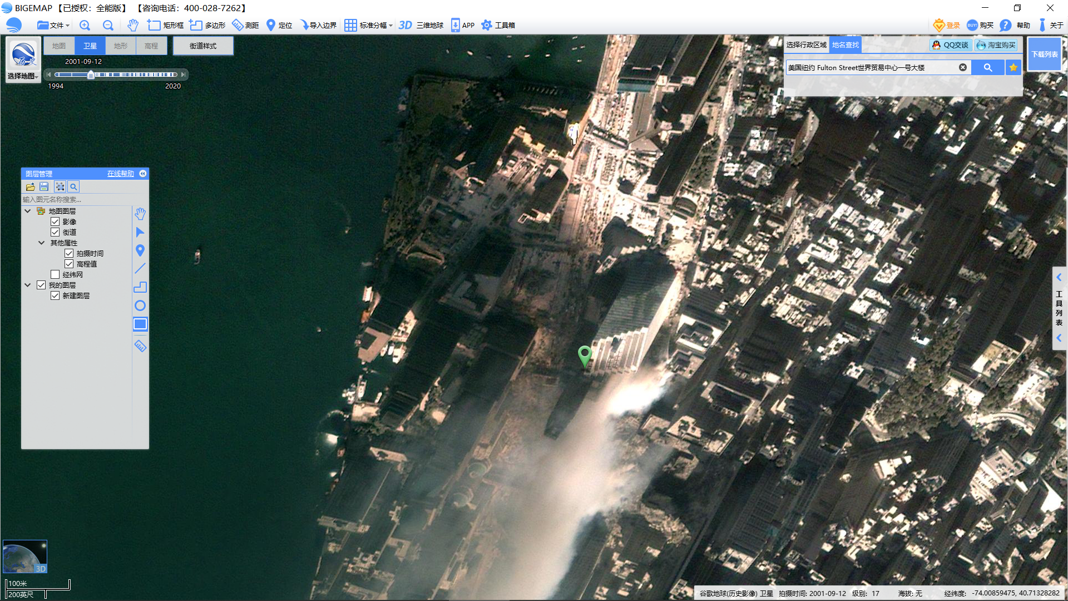The width and height of the screenshot is (1068, 601).
Task: Click the favorites star icon
Action: pyautogui.click(x=1013, y=67)
